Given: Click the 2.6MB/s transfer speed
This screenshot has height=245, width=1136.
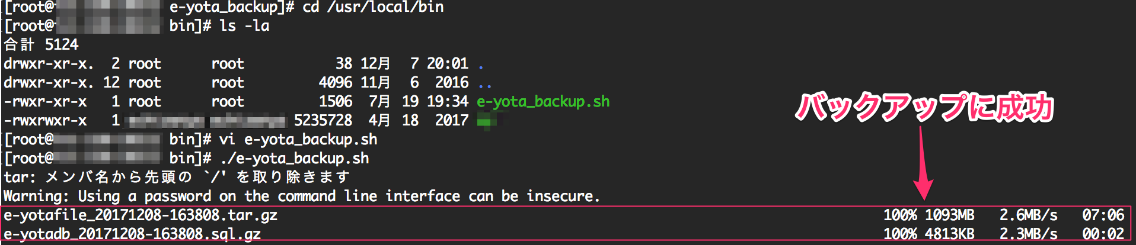Looking at the screenshot, I should pyautogui.click(x=1028, y=215).
